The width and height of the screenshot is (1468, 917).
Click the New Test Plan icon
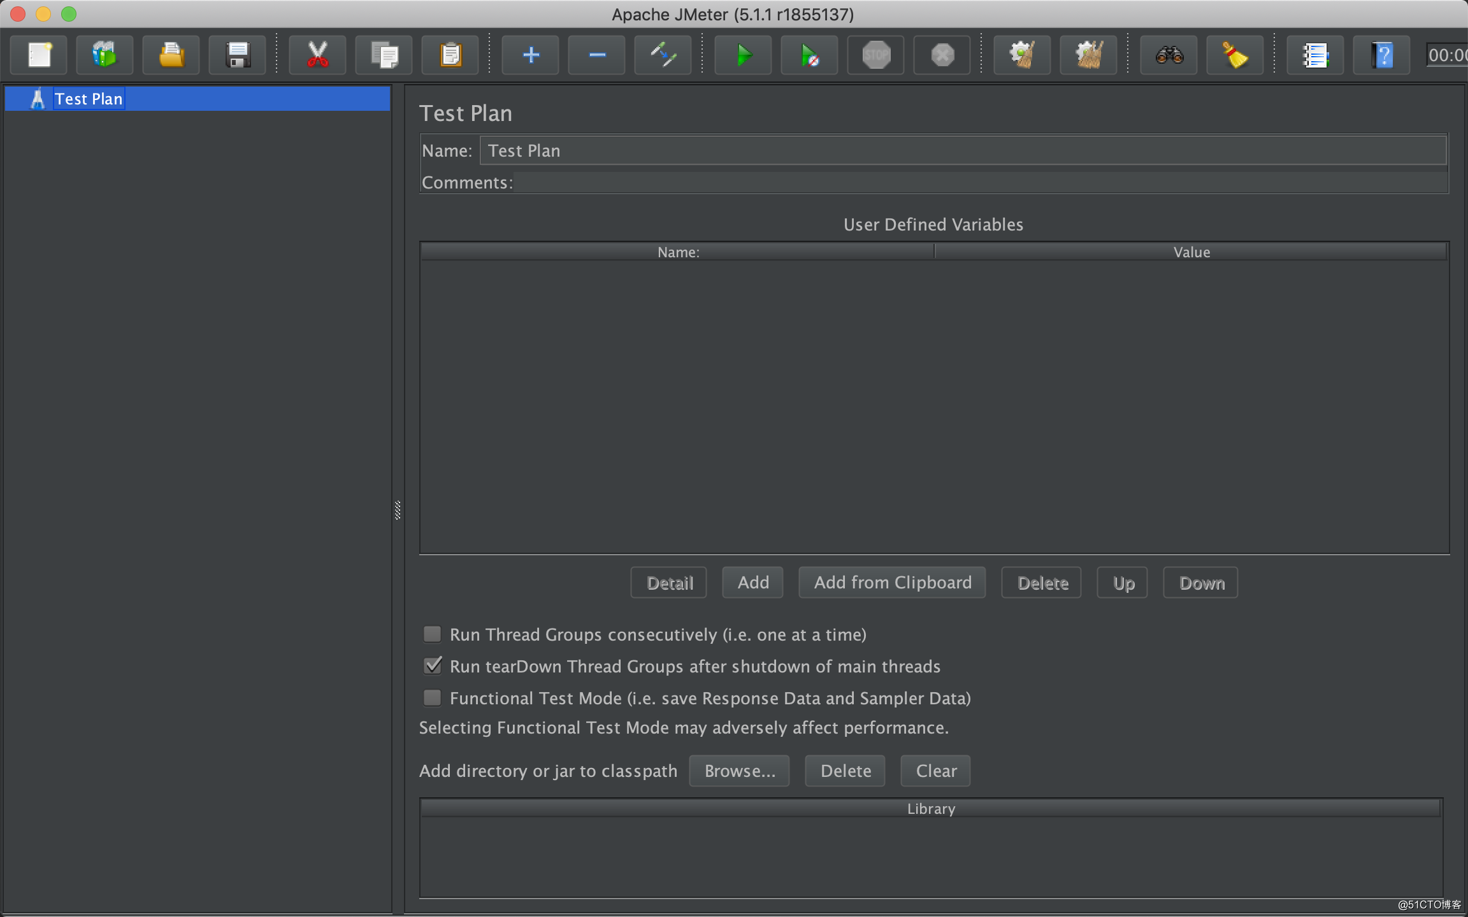click(39, 55)
